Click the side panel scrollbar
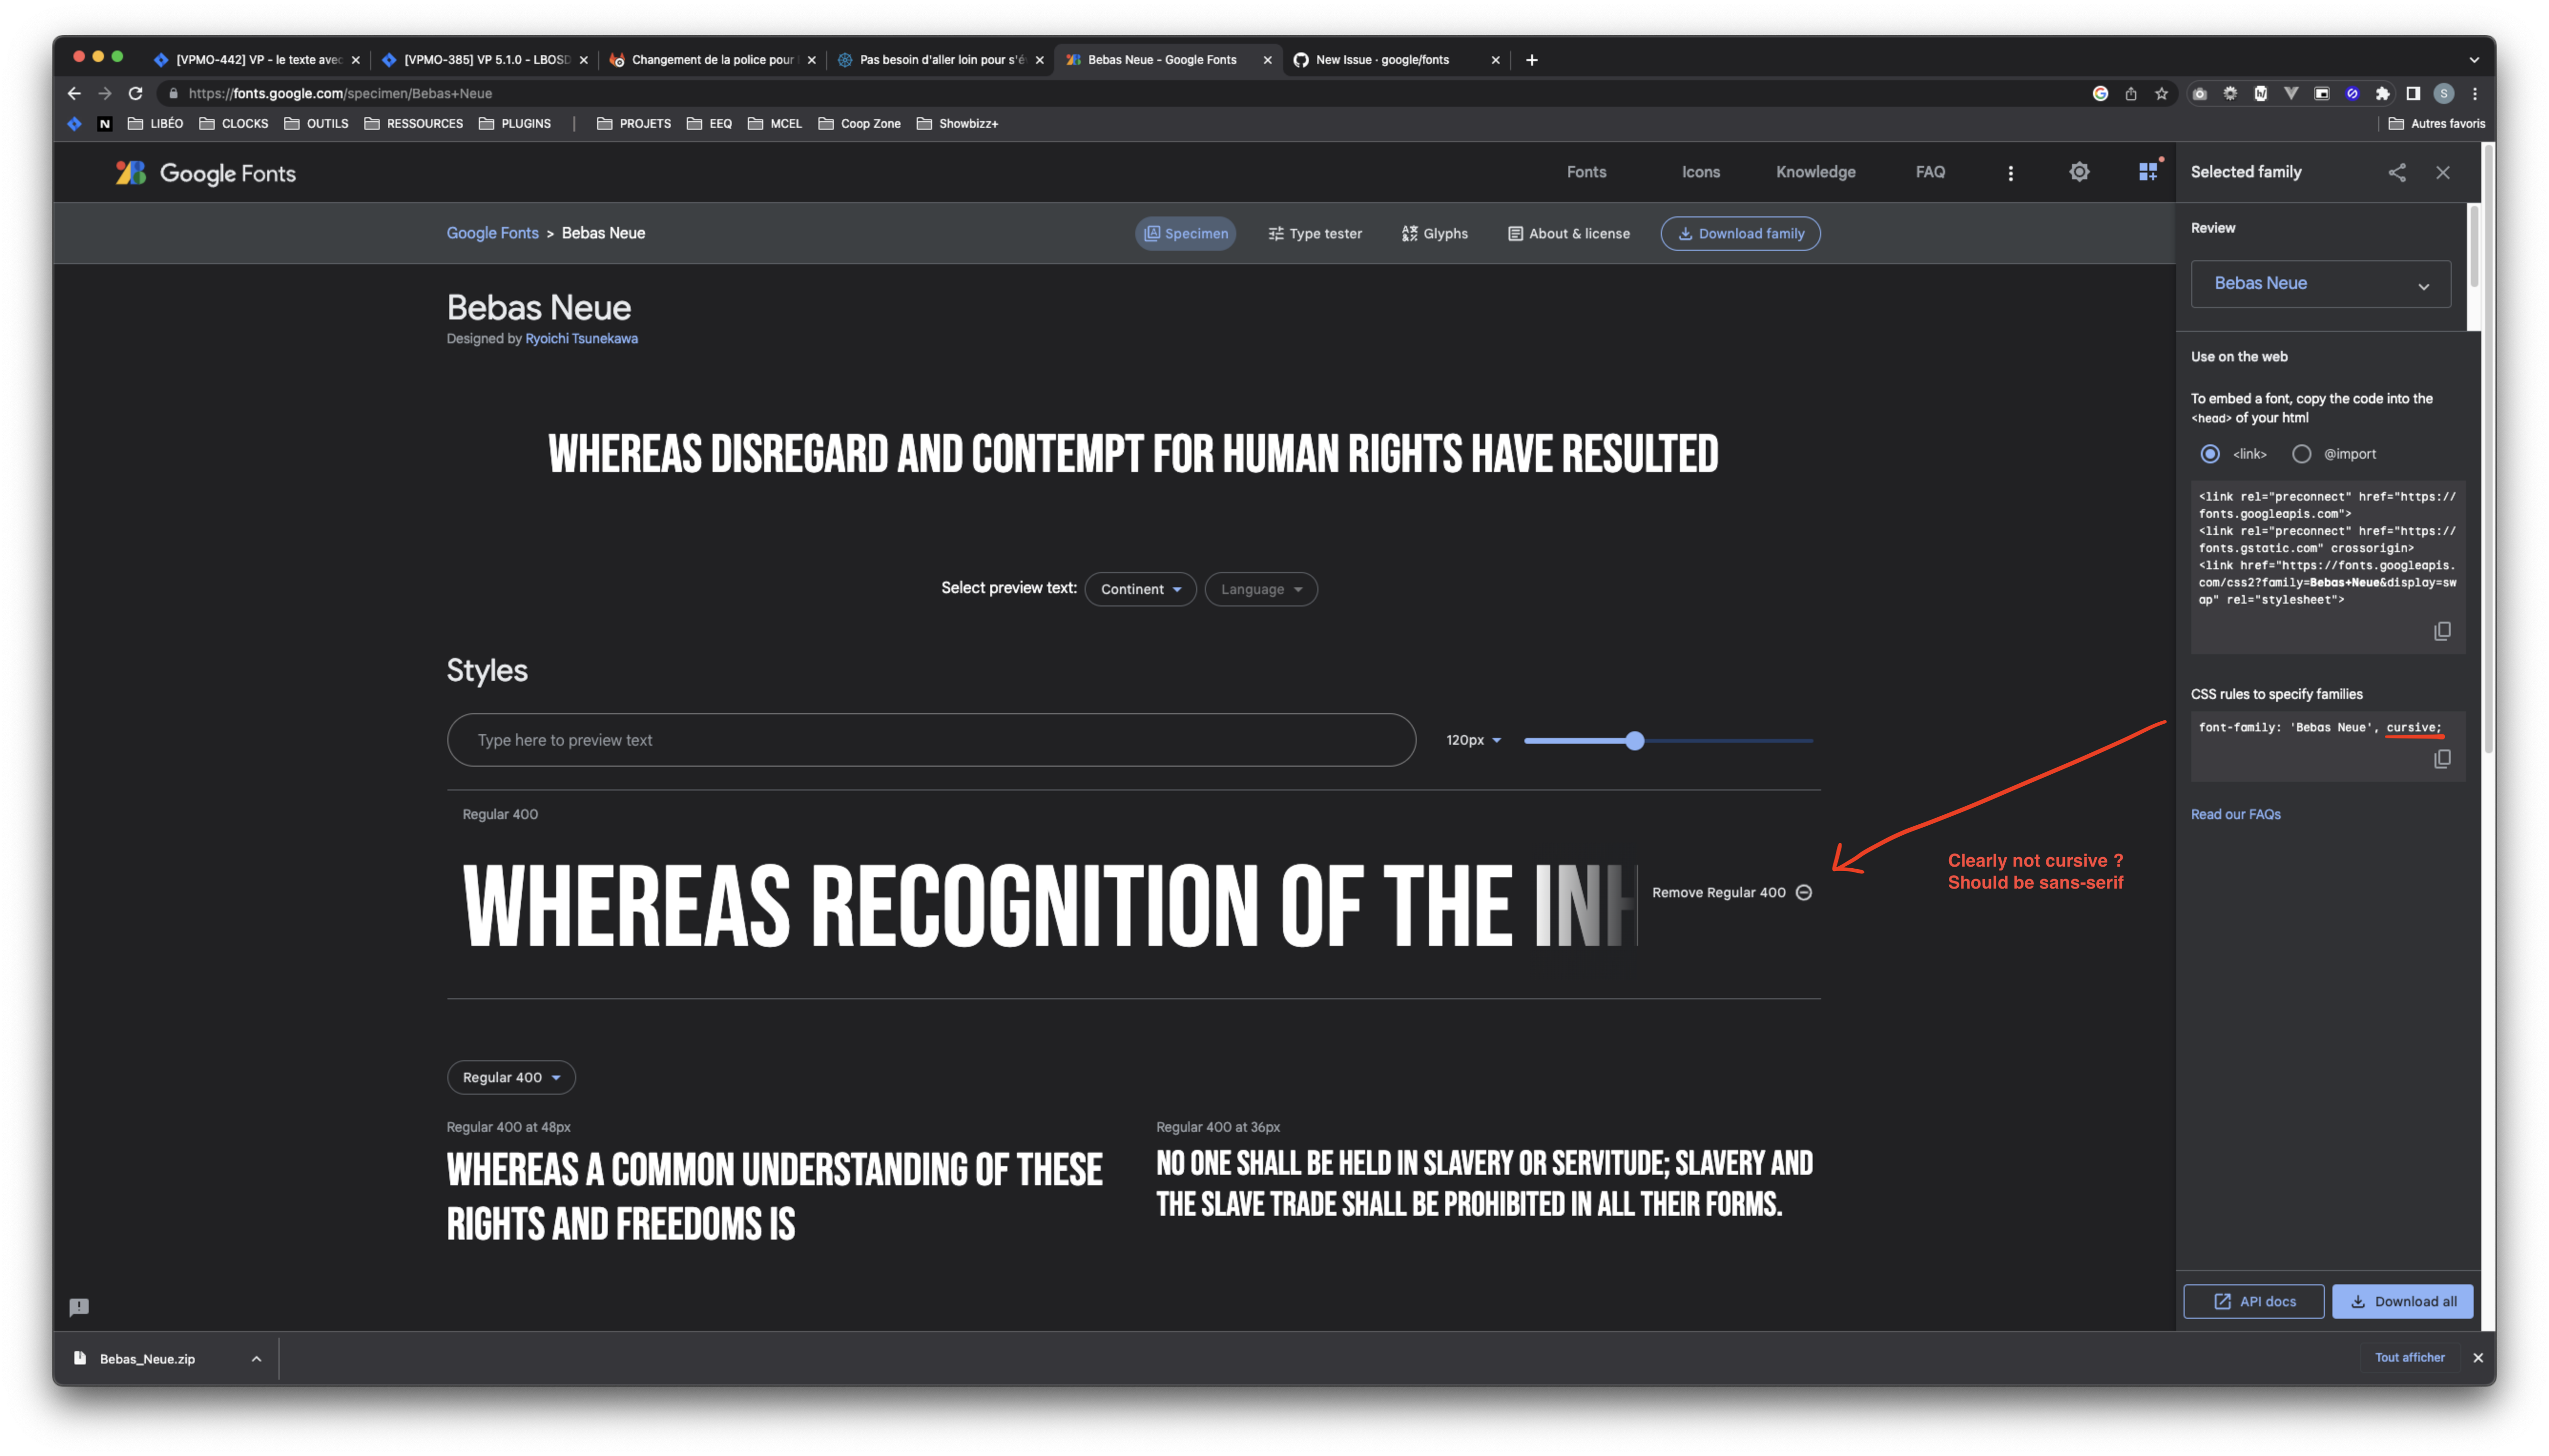This screenshot has height=1456, width=2549. [x=2474, y=246]
